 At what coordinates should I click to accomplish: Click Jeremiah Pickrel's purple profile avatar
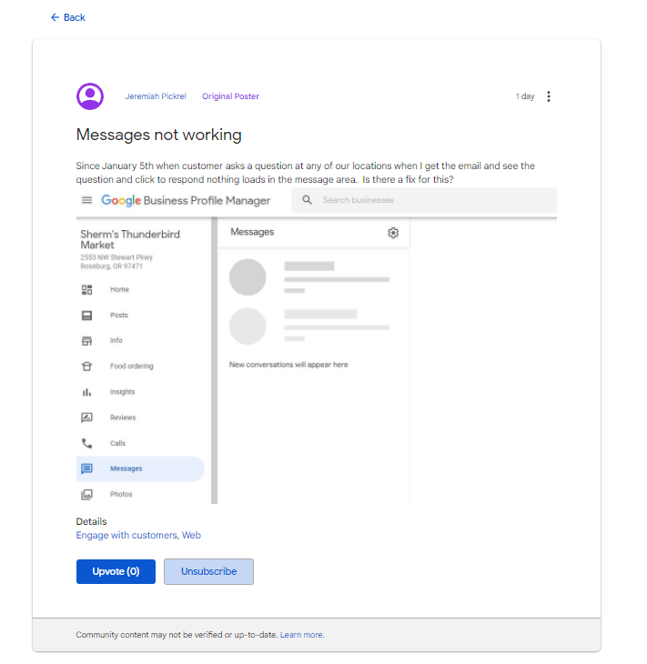[x=90, y=96]
